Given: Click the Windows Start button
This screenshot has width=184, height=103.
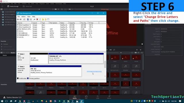Looking at the screenshot, I should [x=2, y=101].
